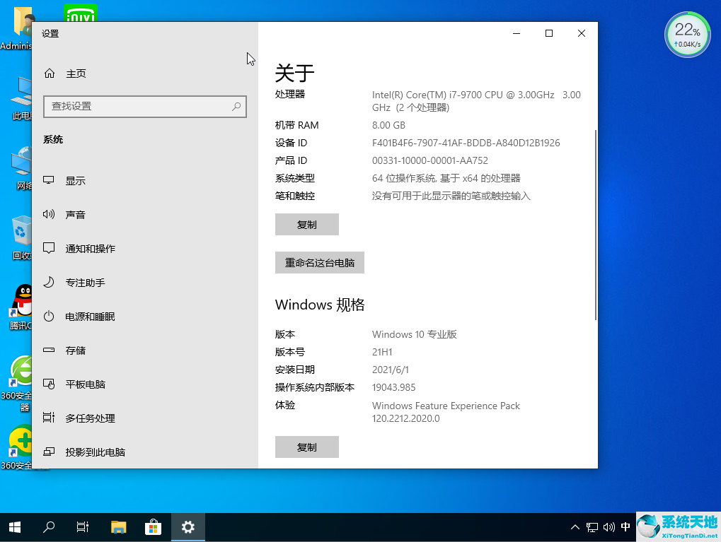
Task: Click the volume icon in system tray
Action: [x=608, y=527]
